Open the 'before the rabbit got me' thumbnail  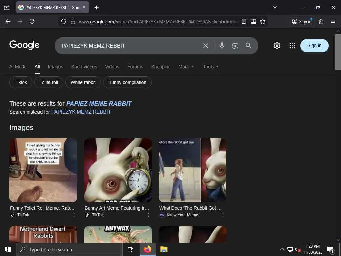192,170
